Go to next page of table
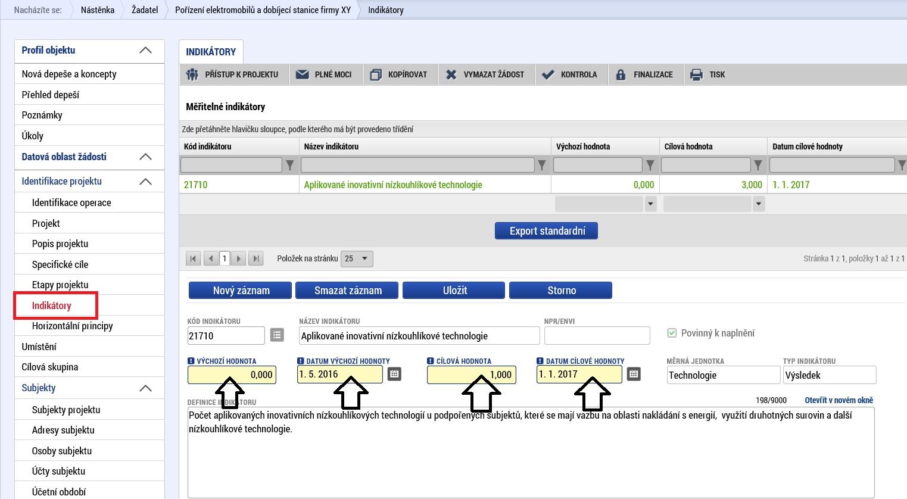 click(x=238, y=258)
